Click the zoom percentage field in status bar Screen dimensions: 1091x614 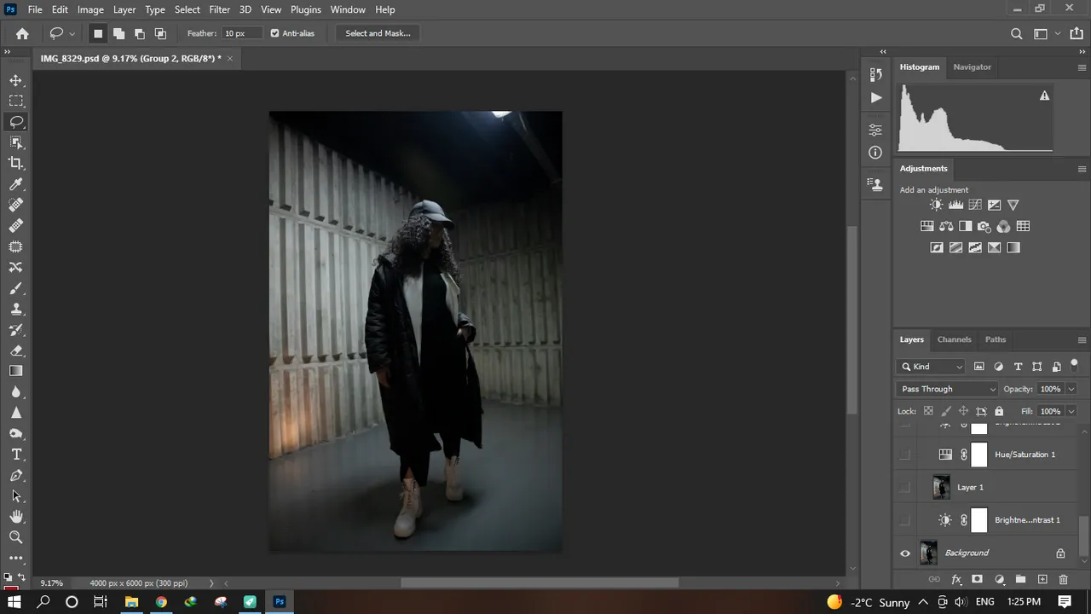(x=52, y=583)
